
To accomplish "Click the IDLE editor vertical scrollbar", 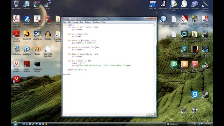I will [155, 69].
